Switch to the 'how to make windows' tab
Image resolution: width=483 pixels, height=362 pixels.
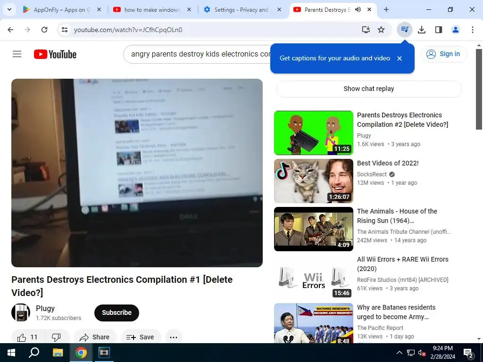tap(152, 9)
